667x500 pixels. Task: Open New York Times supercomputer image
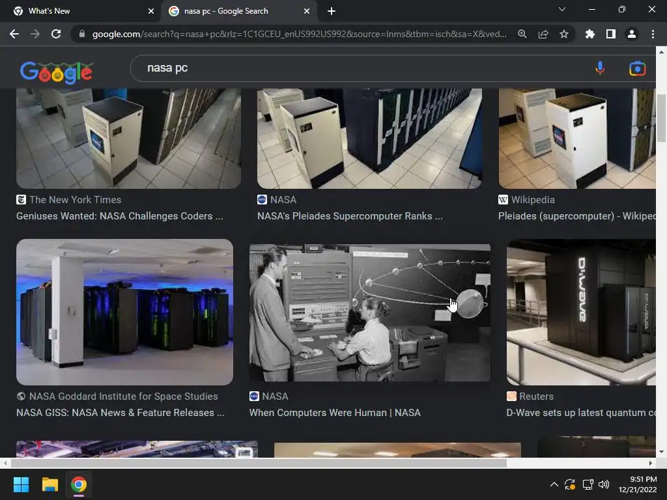128,139
